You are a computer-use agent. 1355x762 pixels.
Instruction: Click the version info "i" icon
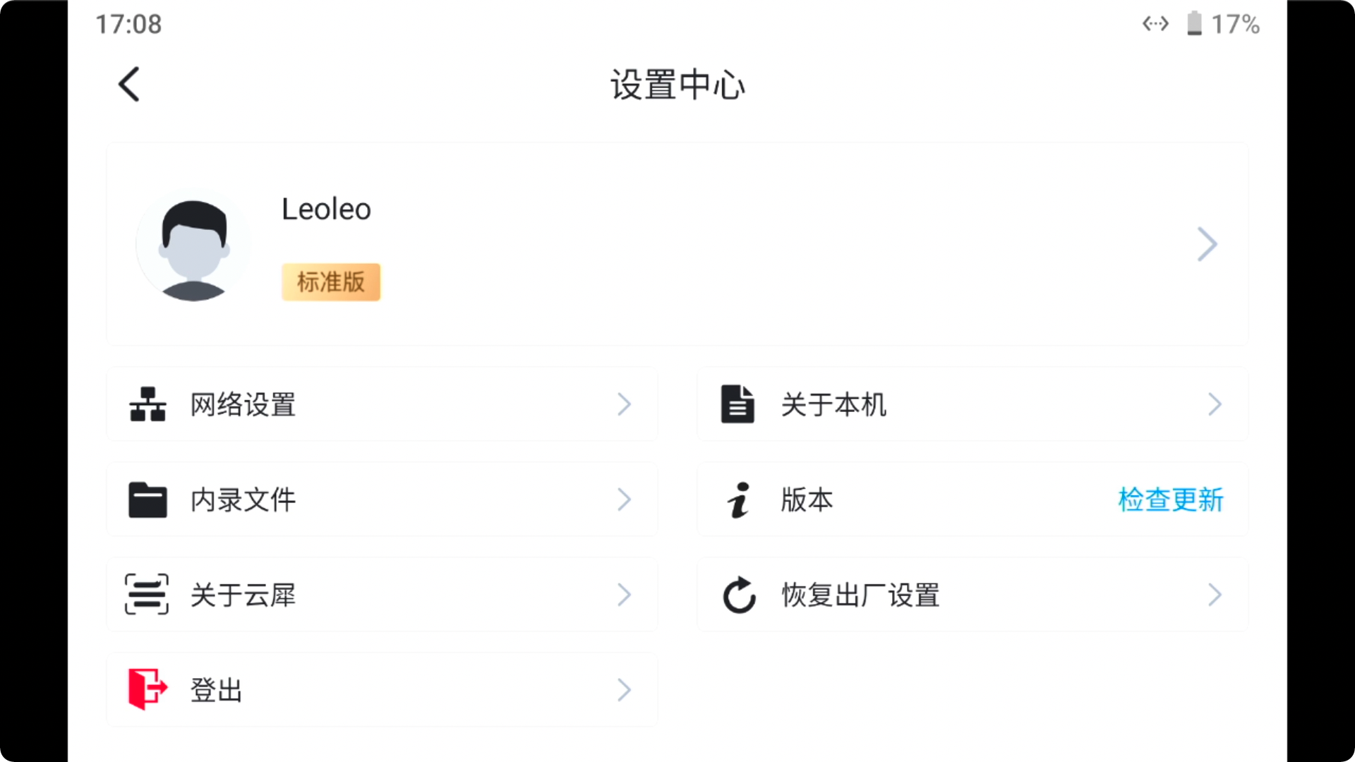pos(738,500)
